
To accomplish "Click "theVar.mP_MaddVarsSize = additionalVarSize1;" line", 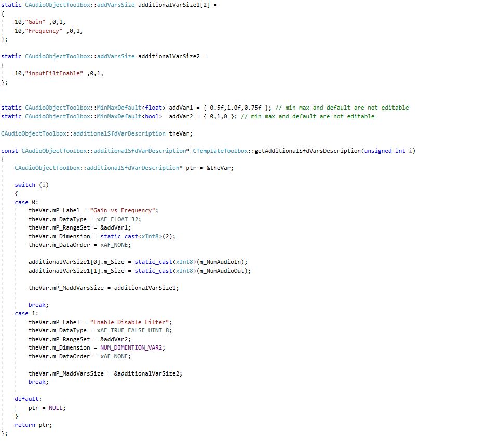I will (x=103, y=288).
